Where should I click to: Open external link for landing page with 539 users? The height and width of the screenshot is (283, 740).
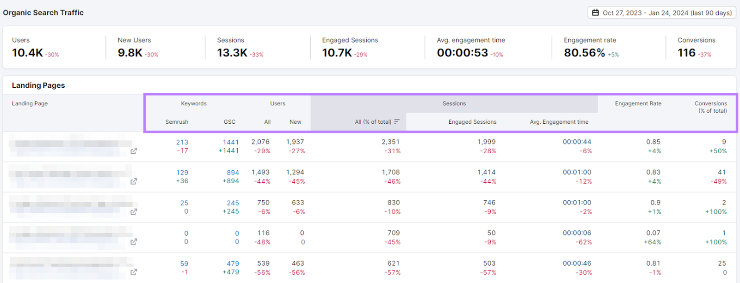coord(134,272)
